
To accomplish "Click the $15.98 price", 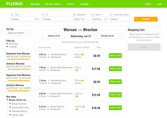I will [96, 95].
